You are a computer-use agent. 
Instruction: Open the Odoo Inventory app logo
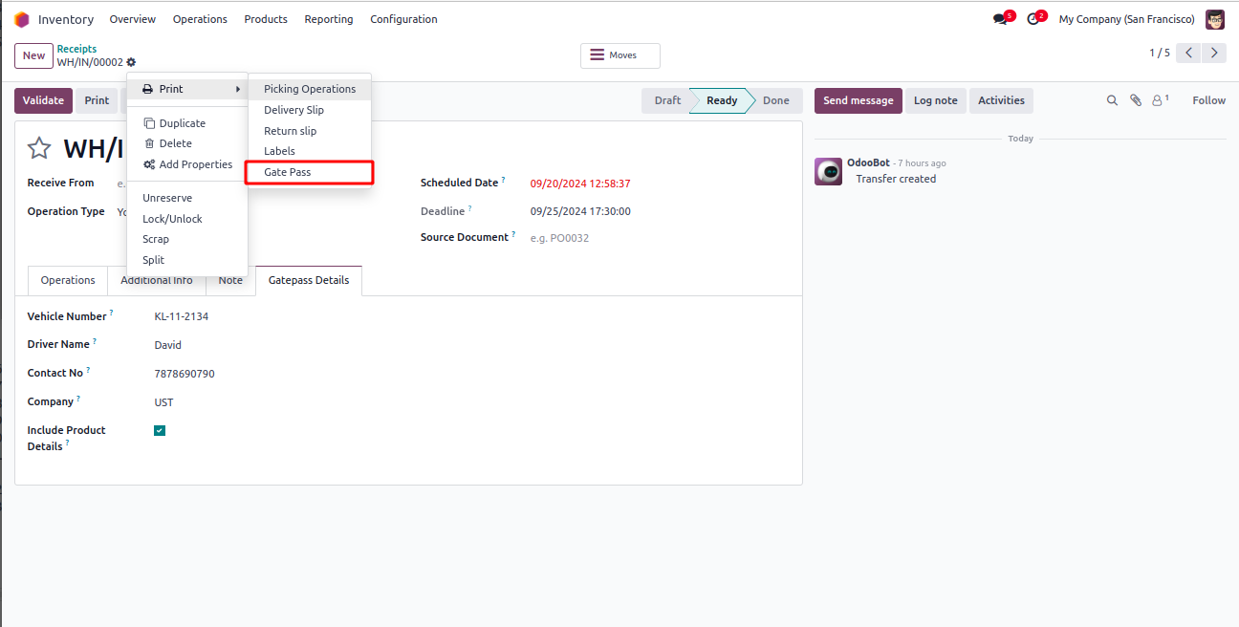pos(22,19)
